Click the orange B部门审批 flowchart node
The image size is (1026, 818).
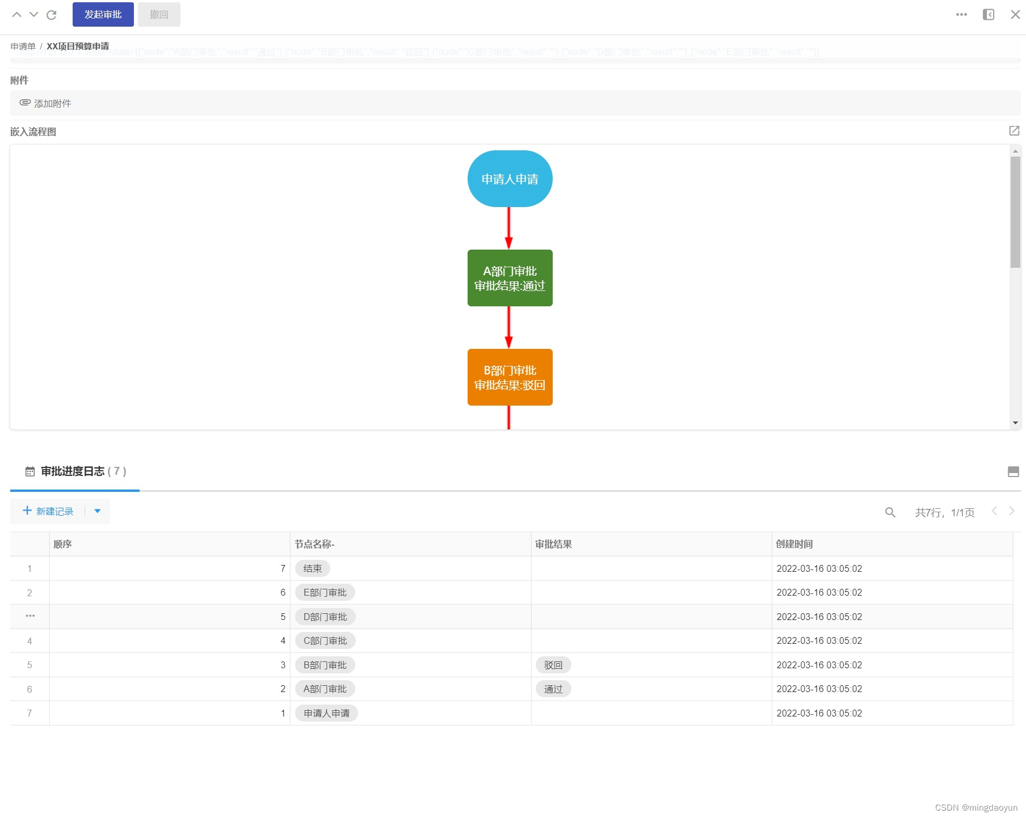click(510, 377)
